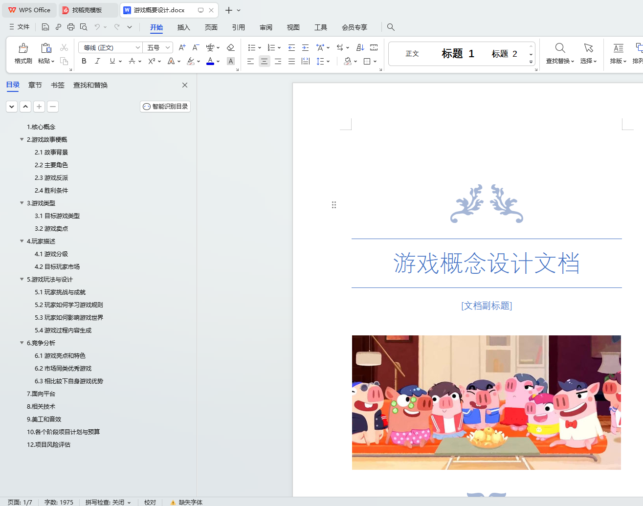Apply the 标题 2 style

pos(504,54)
